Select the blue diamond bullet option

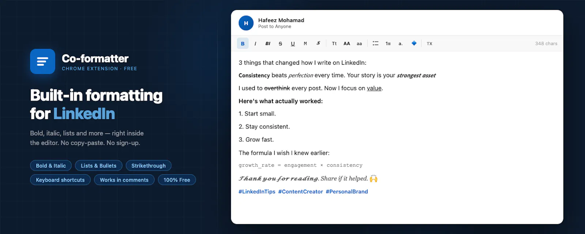pos(414,43)
